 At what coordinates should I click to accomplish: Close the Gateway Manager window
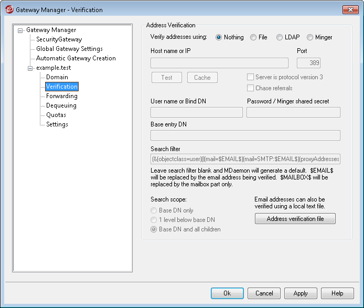coord(350,10)
